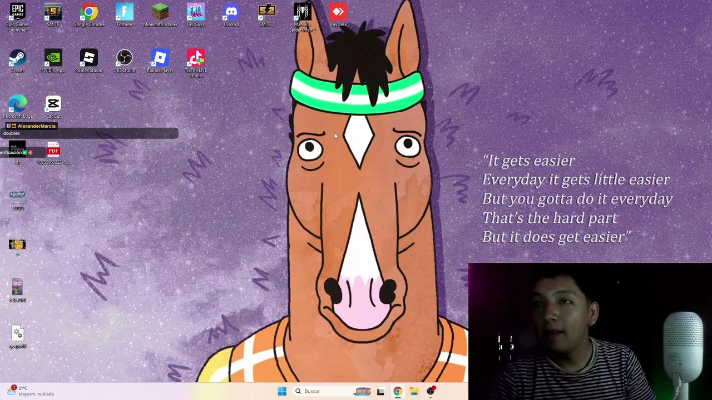Launch SMITE from the desktop
The width and height of the screenshot is (712, 400).
53,15
